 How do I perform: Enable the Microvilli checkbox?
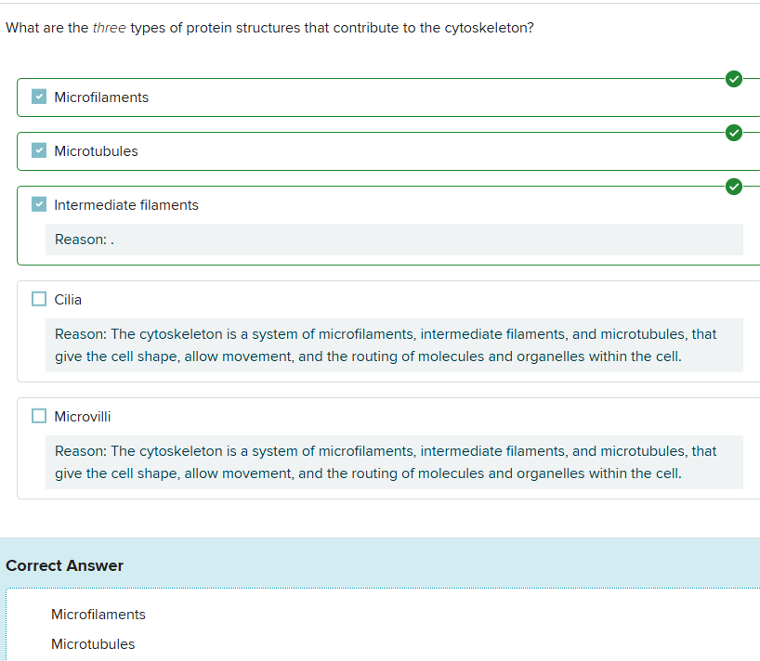39,416
